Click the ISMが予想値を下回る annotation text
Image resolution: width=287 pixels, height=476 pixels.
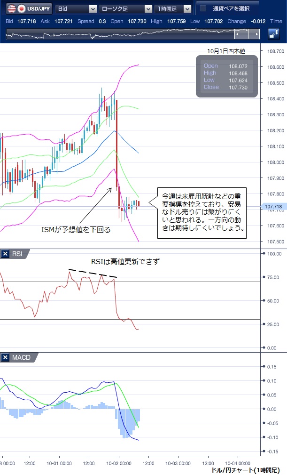coord(76,230)
